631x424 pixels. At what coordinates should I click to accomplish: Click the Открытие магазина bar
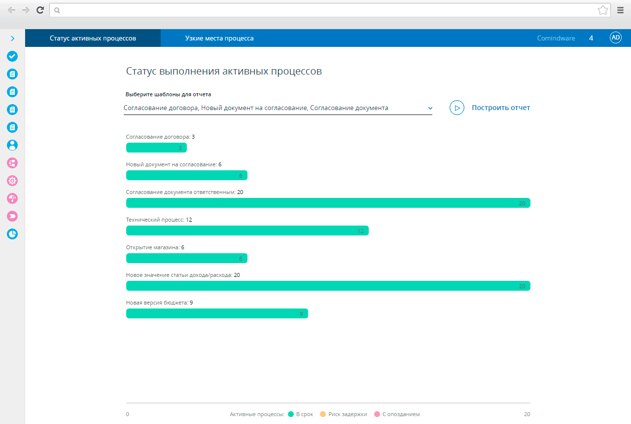pos(187,258)
